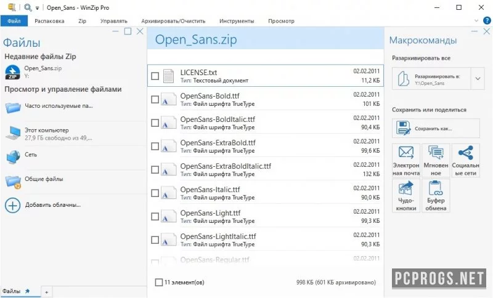Switch to the Распаковка ribbon tab

(49, 21)
